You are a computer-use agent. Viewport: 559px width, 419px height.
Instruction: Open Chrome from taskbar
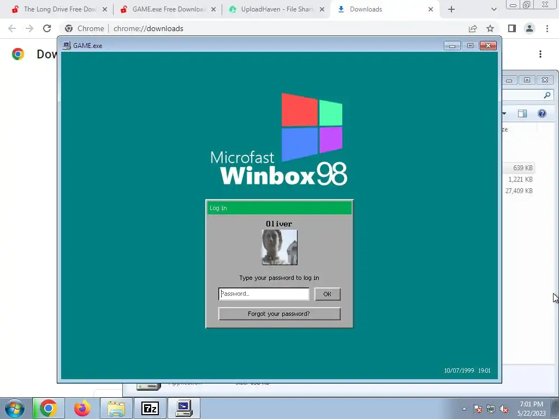(49, 408)
